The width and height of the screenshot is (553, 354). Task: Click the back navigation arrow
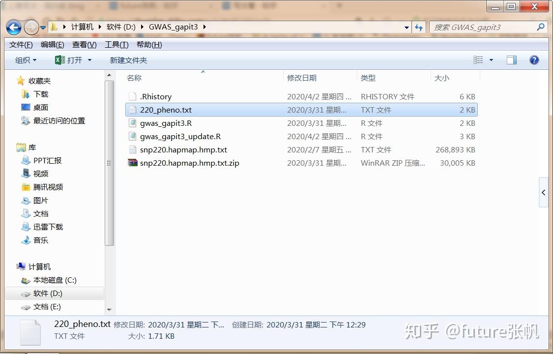click(x=14, y=27)
